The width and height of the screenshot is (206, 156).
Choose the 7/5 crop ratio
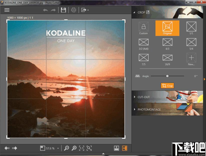[x=143, y=60]
